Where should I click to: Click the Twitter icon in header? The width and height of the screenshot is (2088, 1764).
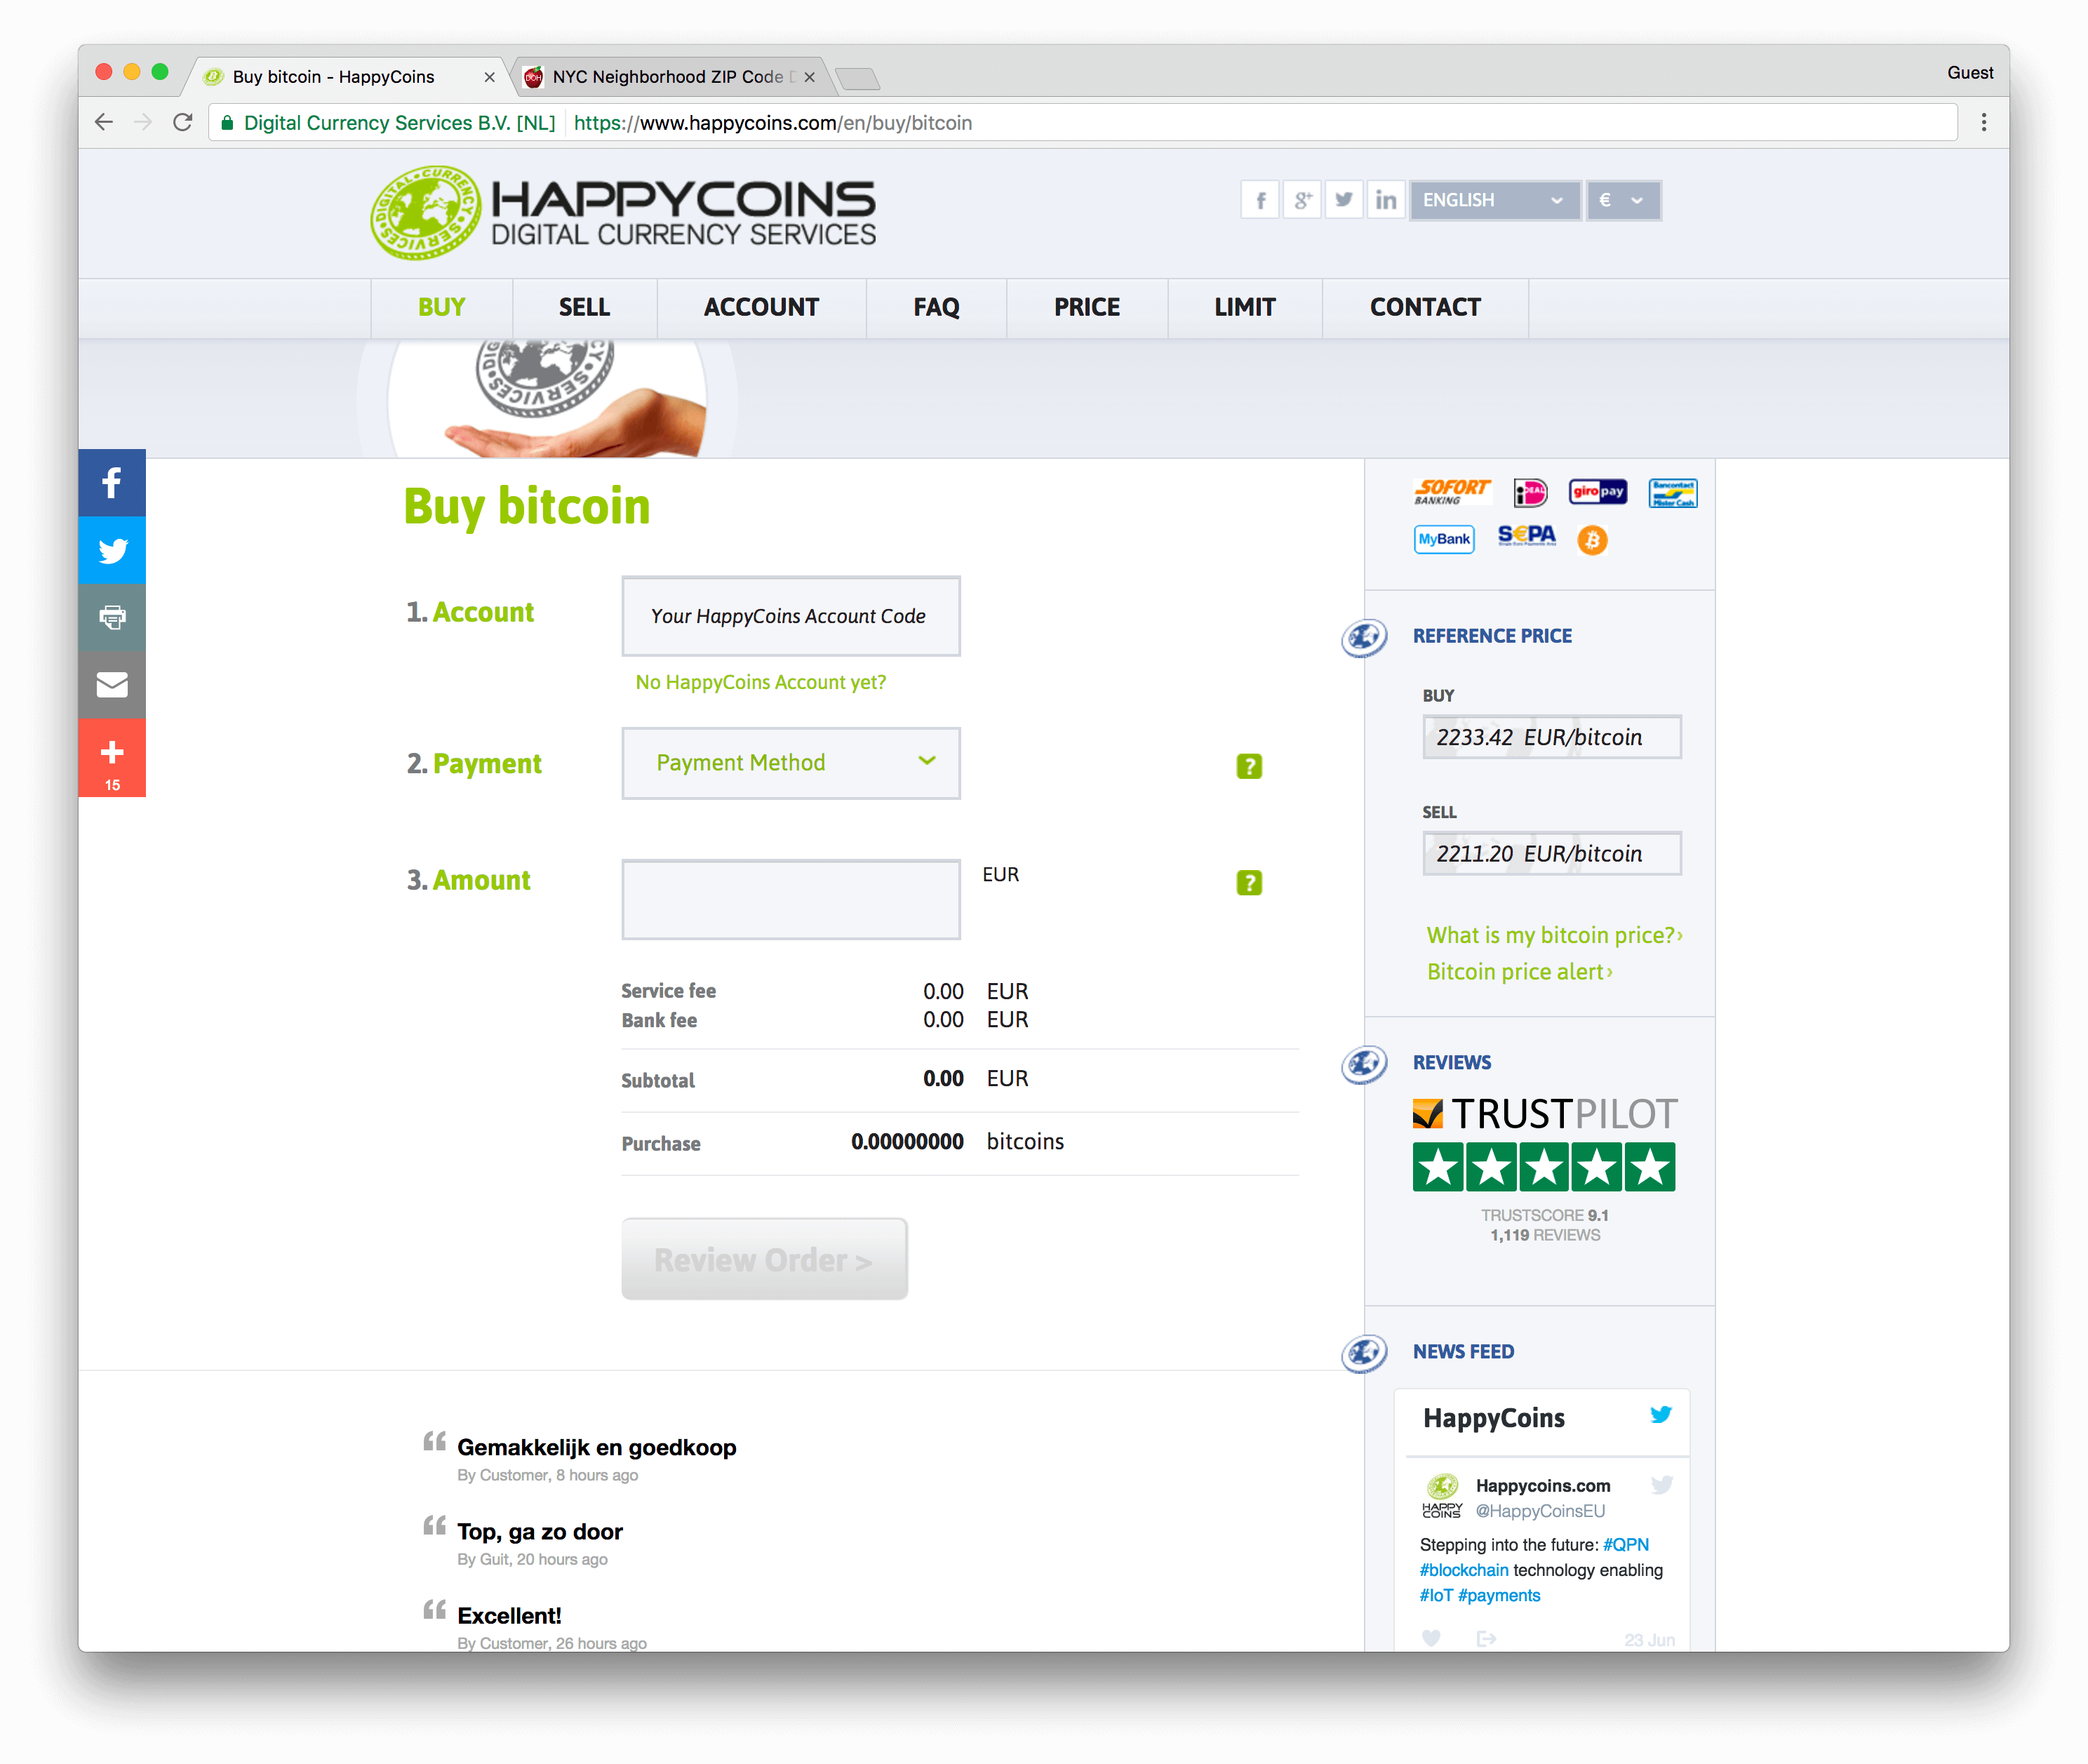[x=1344, y=200]
